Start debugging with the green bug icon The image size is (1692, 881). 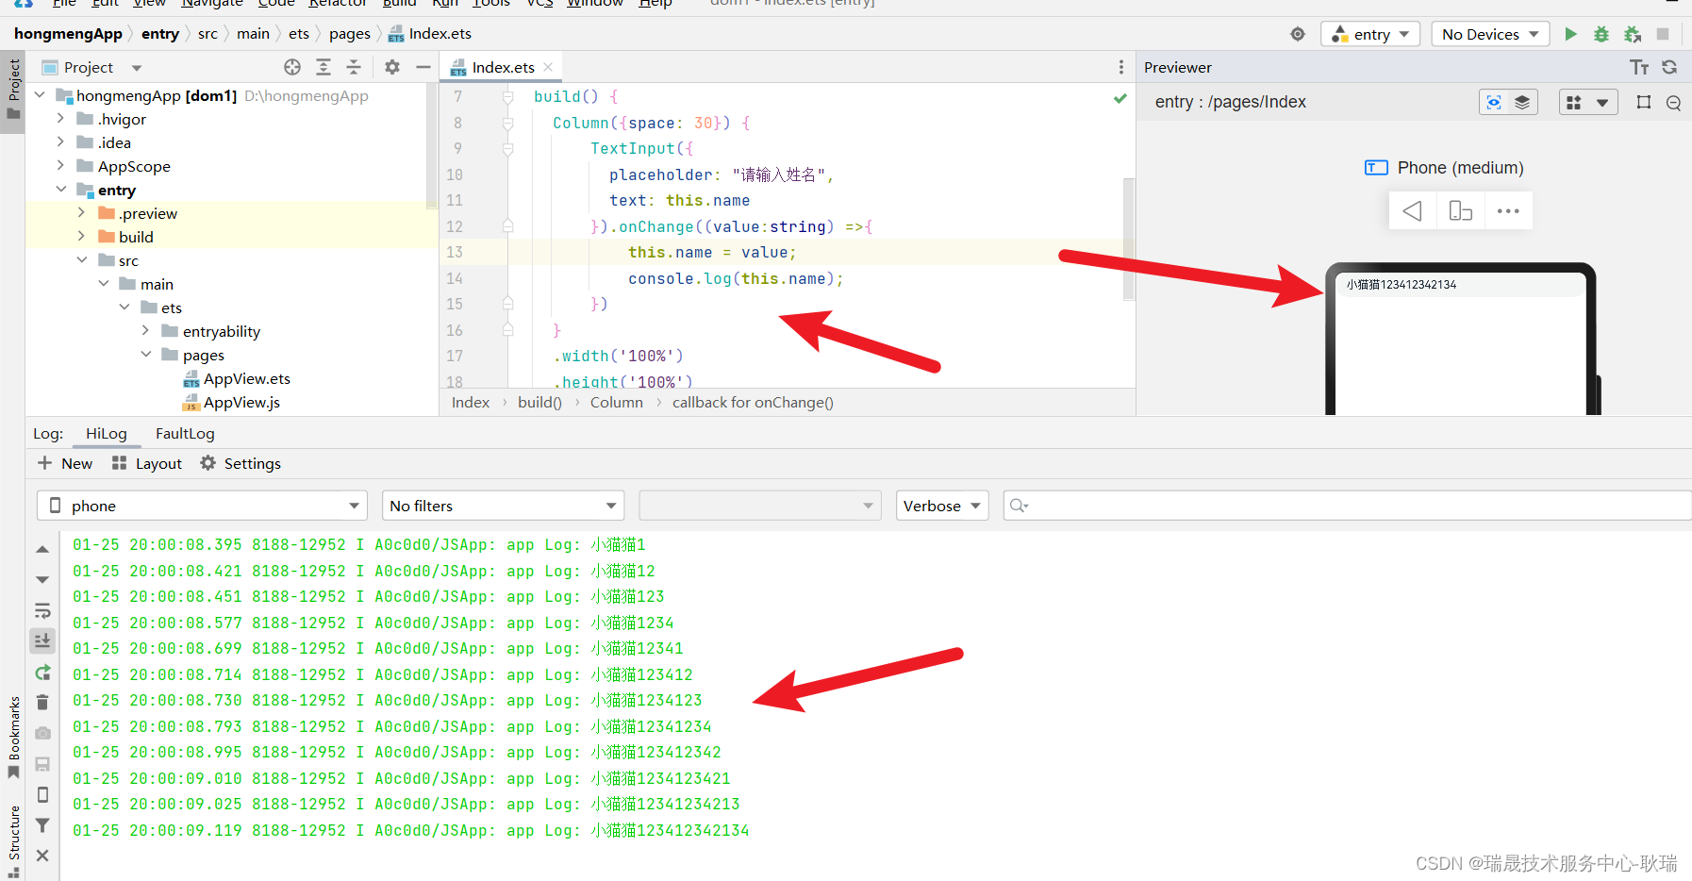point(1601,34)
